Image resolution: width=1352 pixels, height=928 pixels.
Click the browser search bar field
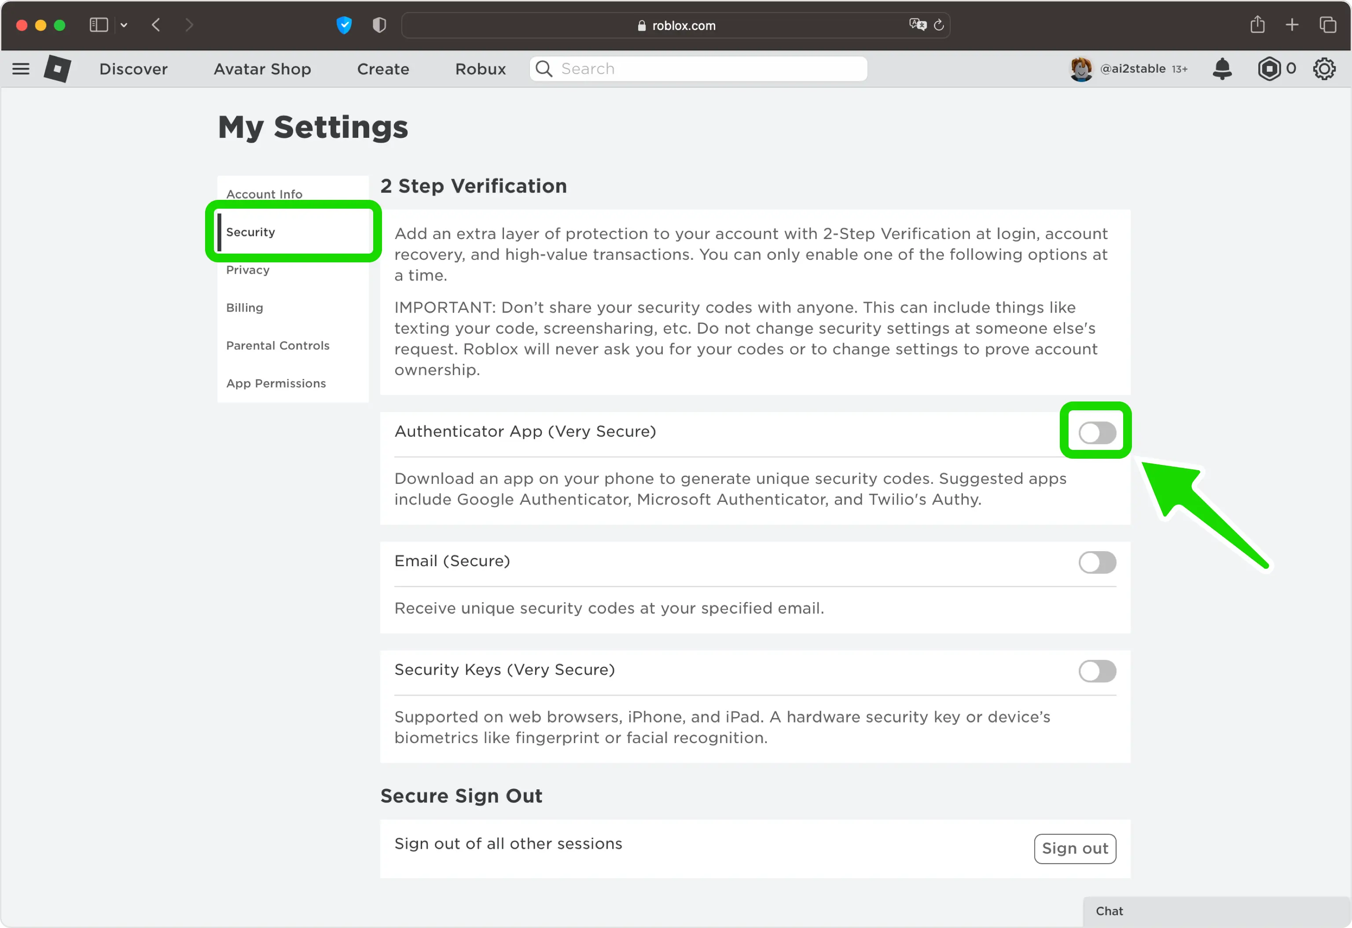tap(677, 26)
